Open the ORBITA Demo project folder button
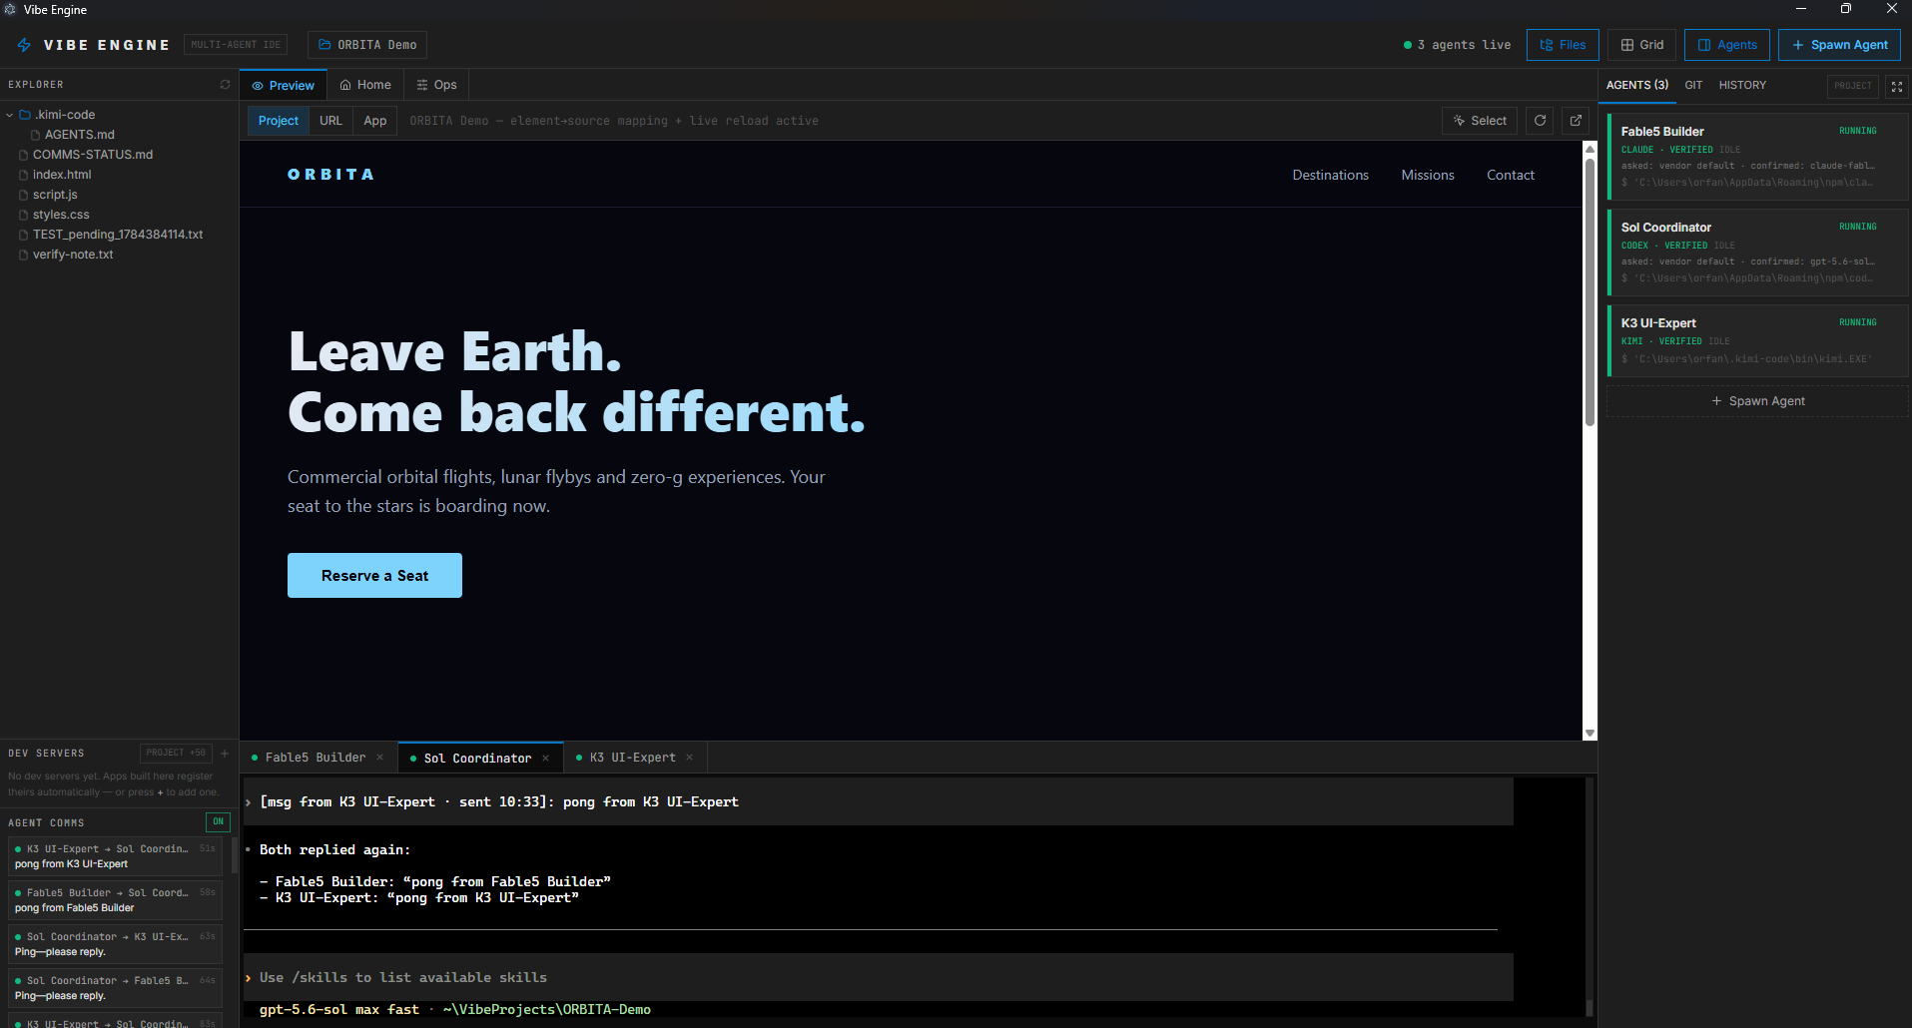Viewport: 1912px width, 1028px height. pyautogui.click(x=367, y=45)
